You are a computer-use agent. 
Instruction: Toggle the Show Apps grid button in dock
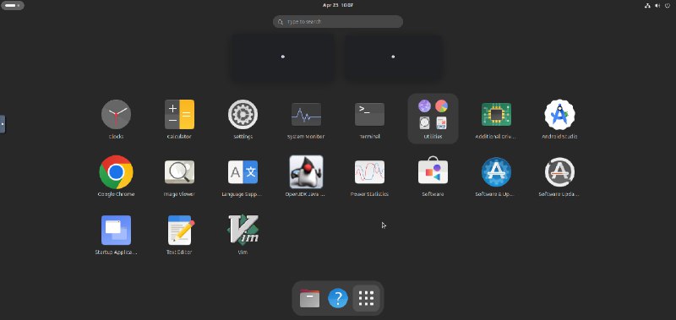click(366, 298)
